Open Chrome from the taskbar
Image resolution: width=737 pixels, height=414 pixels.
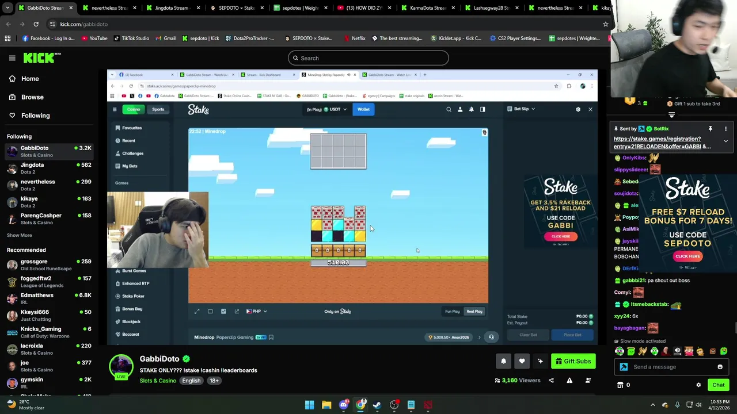pos(360,405)
